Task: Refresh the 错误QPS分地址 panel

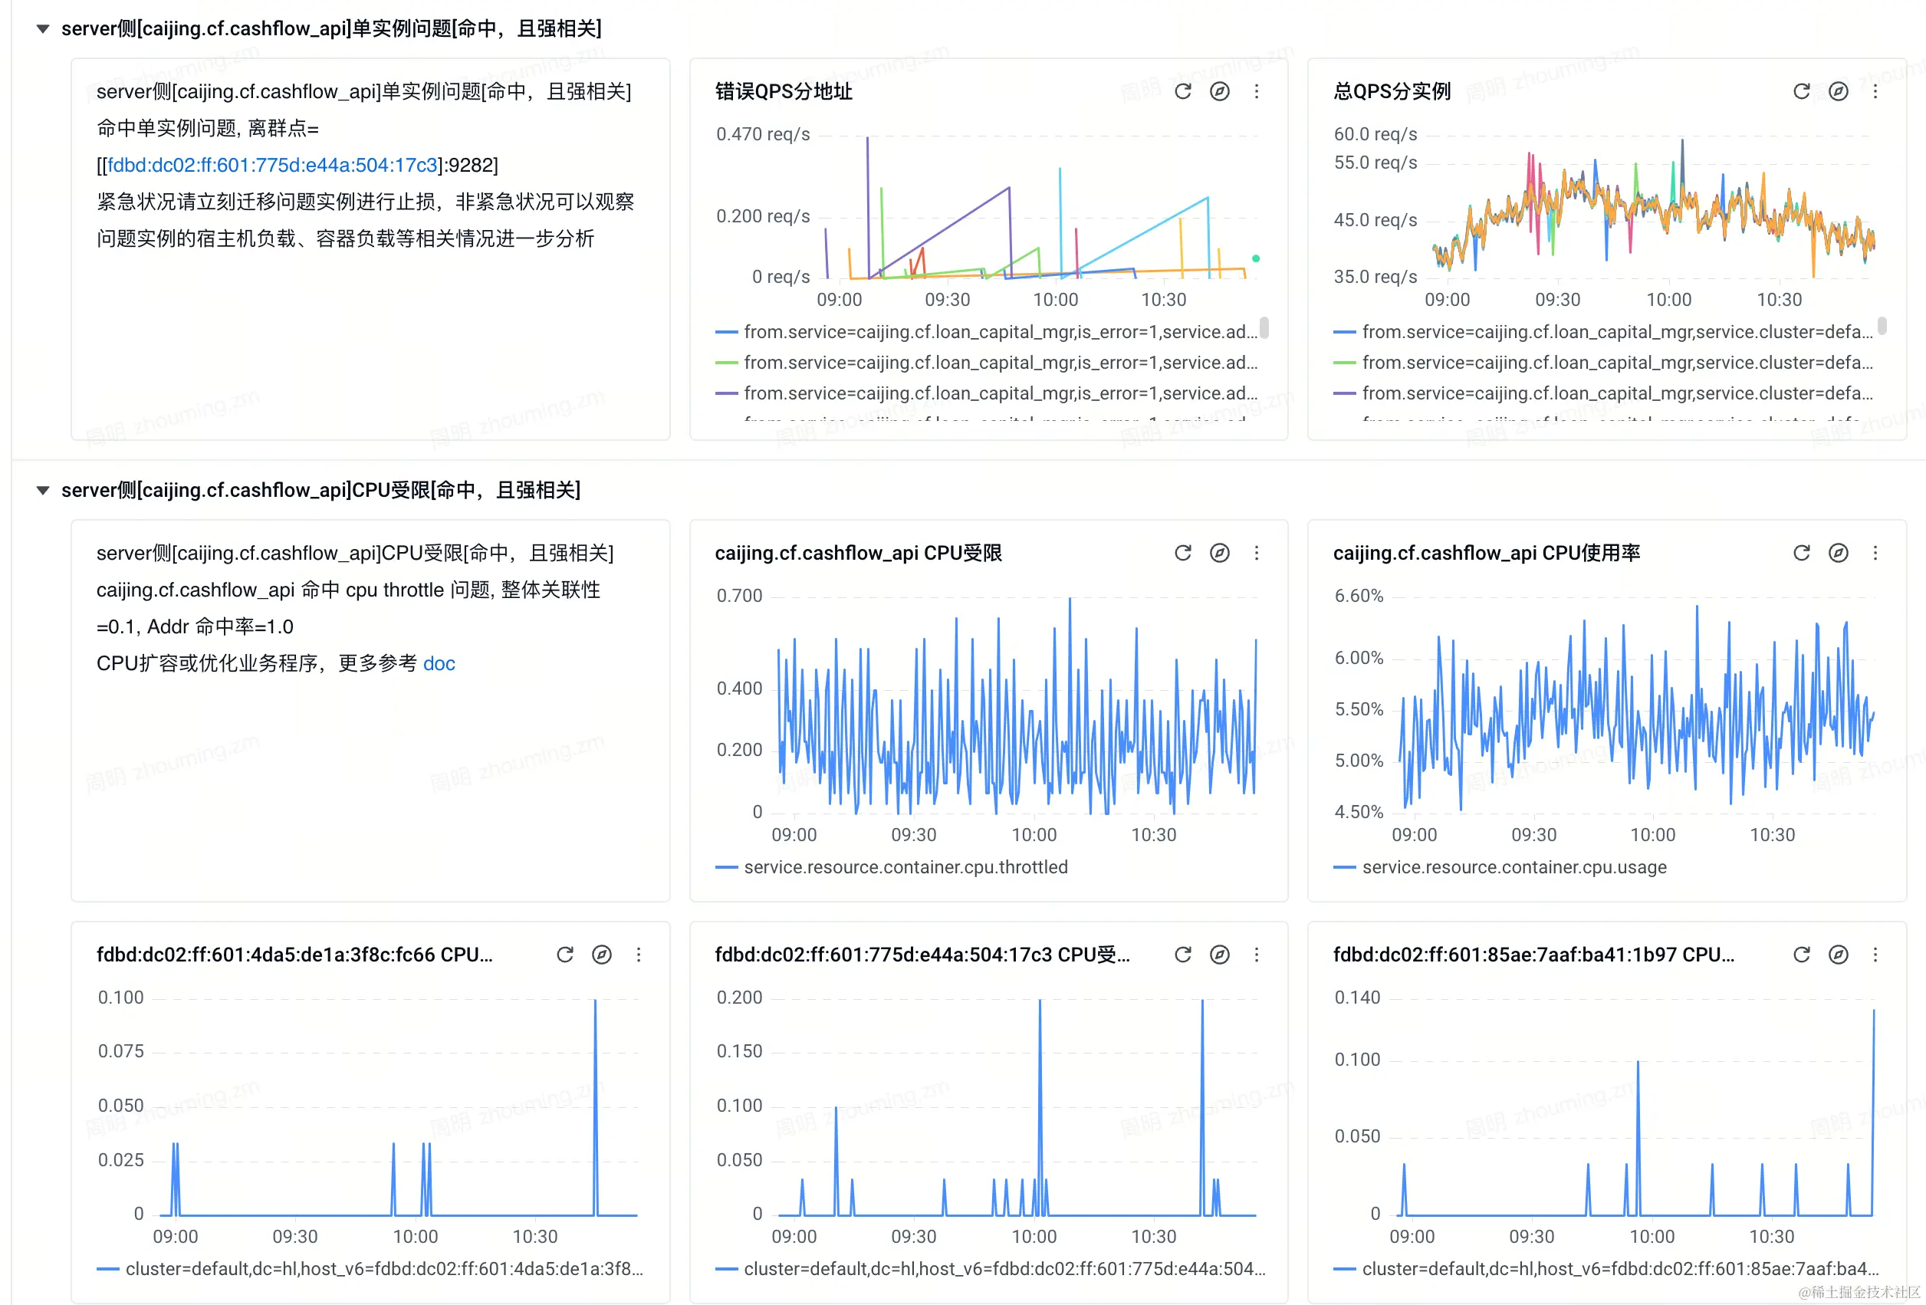Action: point(1182,91)
